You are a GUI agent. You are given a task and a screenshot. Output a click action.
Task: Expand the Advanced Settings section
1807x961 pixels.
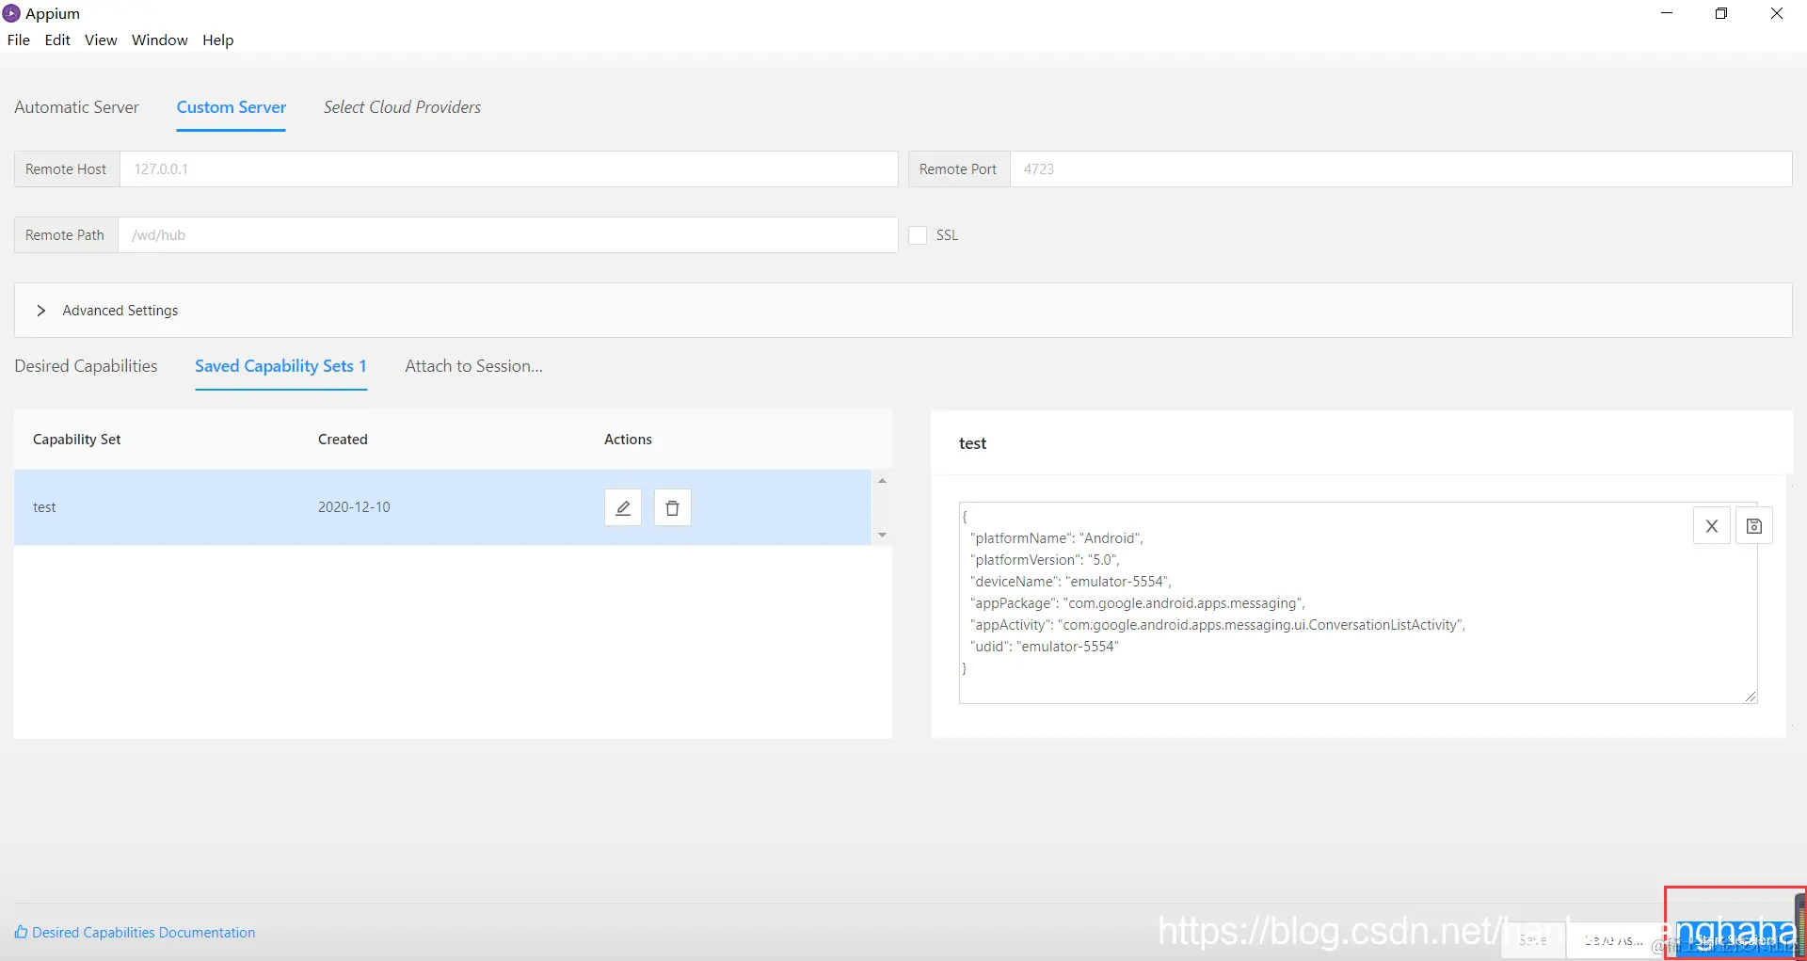903,311
